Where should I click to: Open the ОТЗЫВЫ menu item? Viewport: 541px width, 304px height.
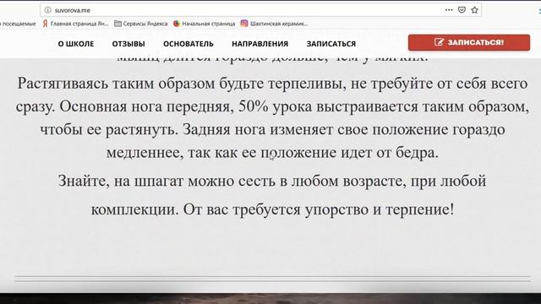coord(128,44)
